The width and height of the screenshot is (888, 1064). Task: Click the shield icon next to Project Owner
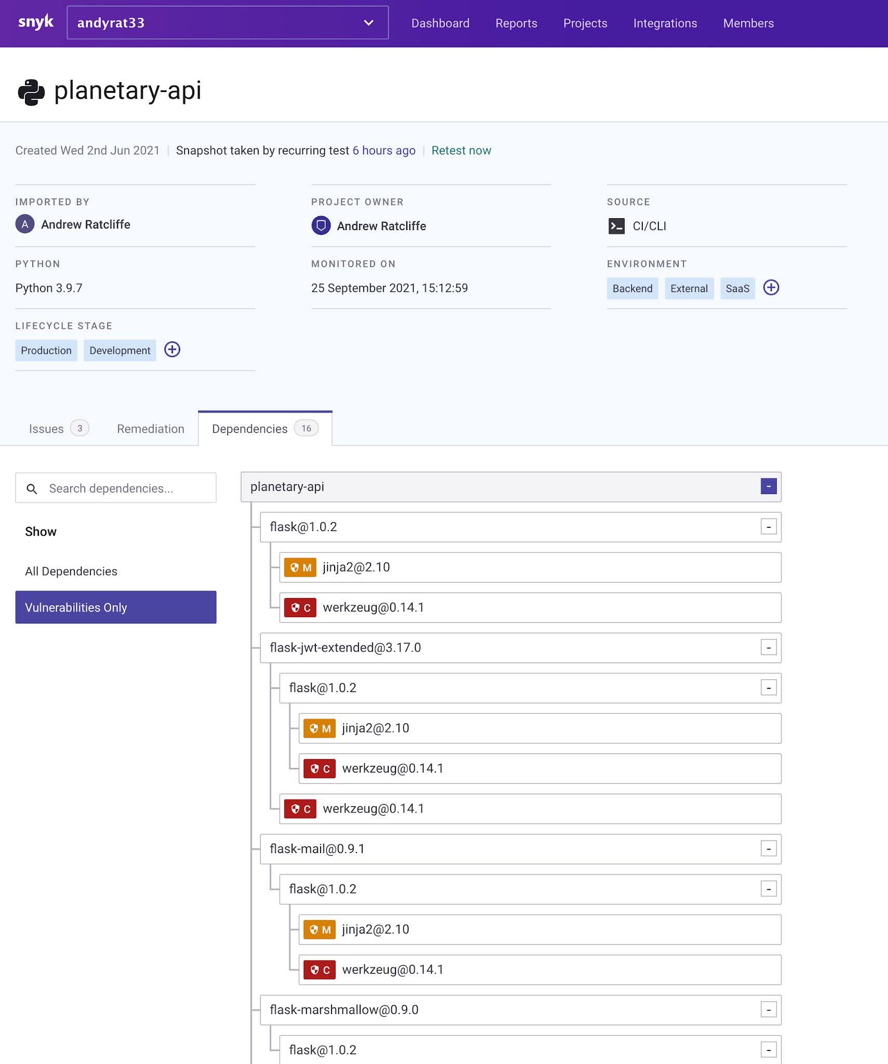point(322,226)
